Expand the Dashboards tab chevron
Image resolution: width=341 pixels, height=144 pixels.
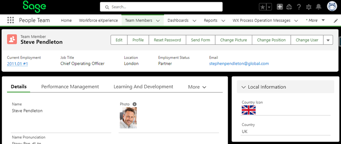click(x=194, y=21)
